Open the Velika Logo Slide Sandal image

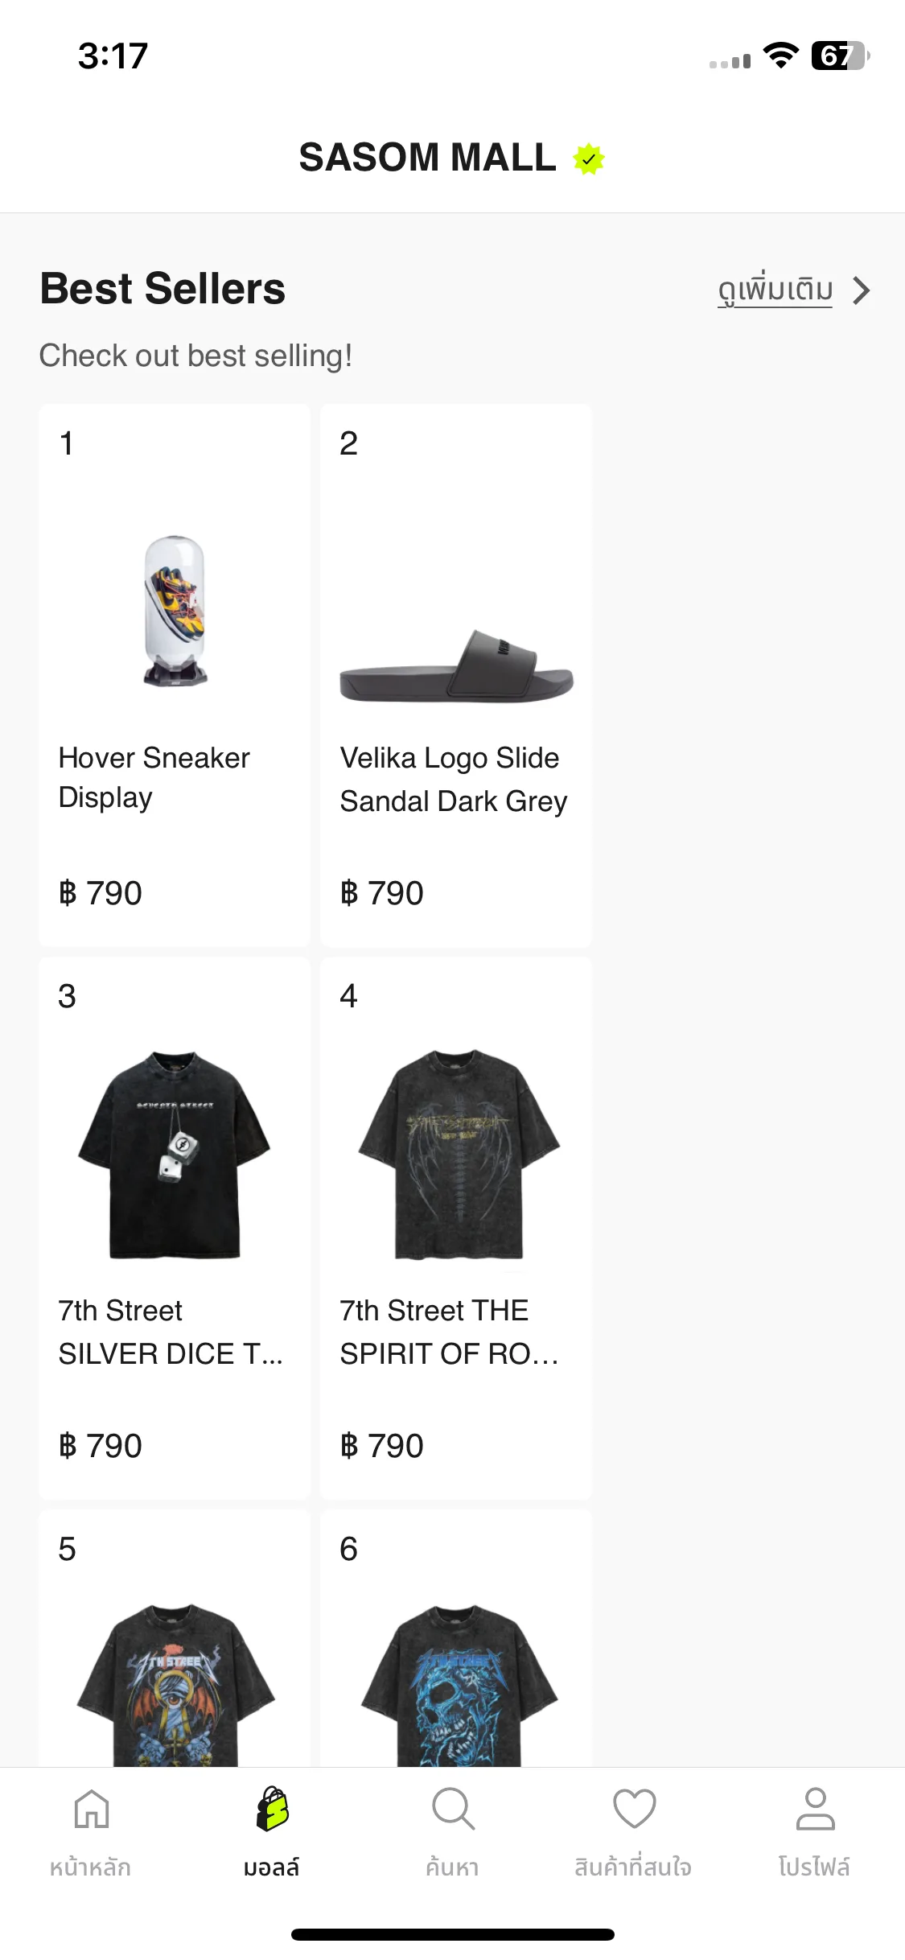(456, 665)
